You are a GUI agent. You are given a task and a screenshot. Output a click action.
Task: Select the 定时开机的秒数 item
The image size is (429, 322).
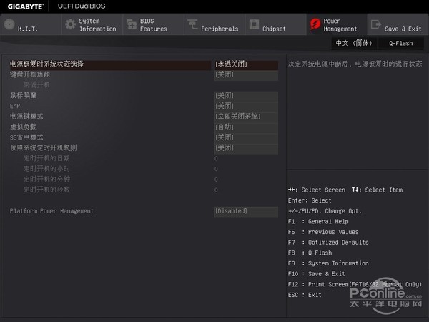pyautogui.click(x=46, y=190)
